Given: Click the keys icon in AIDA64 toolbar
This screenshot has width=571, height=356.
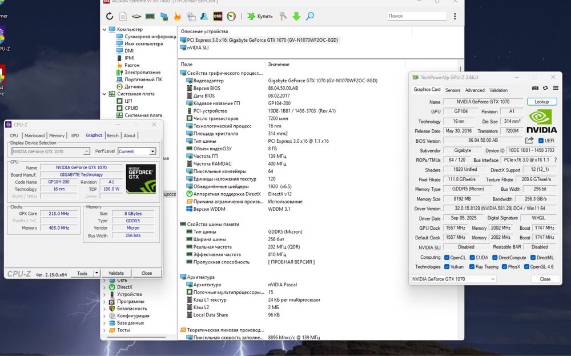Looking at the screenshot, I should pos(283,16).
